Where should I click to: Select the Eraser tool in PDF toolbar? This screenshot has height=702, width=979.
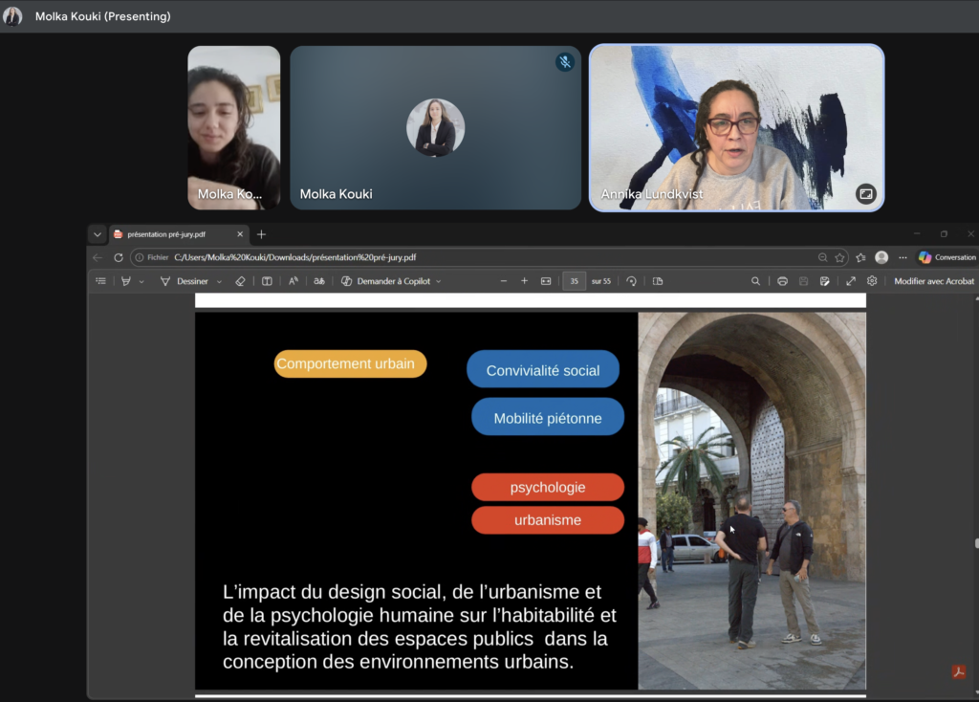pos(240,281)
